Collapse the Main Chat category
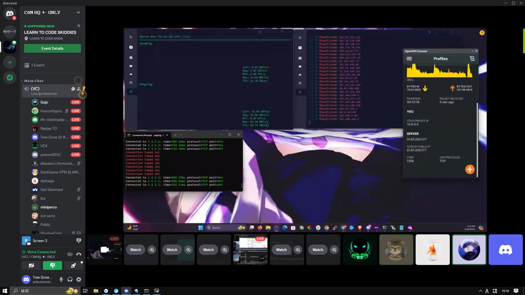This screenshot has height=295, width=525. pos(34,81)
